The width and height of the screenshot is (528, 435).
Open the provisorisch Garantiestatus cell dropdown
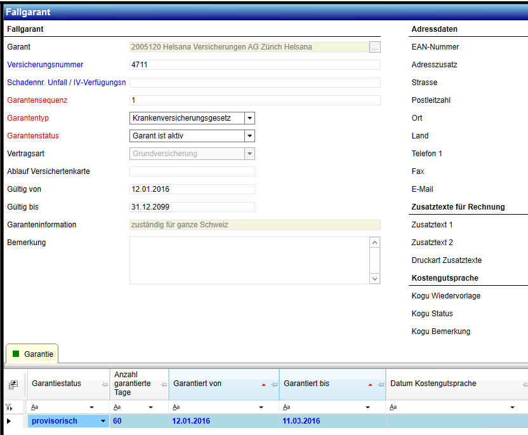[103, 421]
